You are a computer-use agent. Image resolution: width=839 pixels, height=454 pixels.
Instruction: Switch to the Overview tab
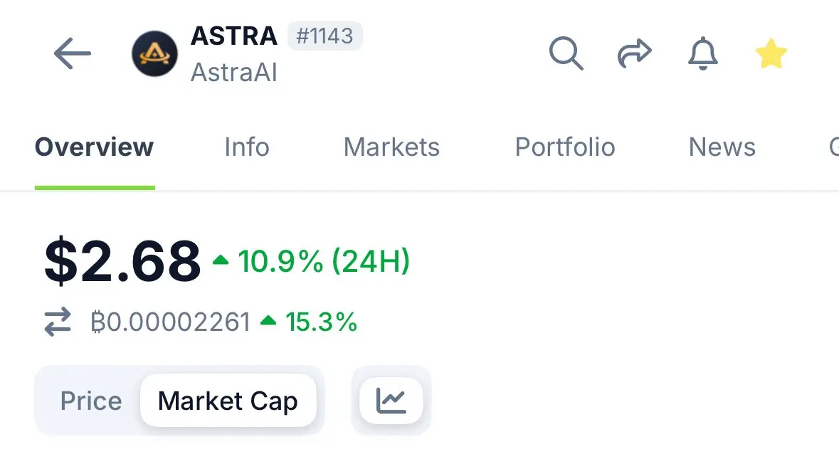(x=94, y=147)
